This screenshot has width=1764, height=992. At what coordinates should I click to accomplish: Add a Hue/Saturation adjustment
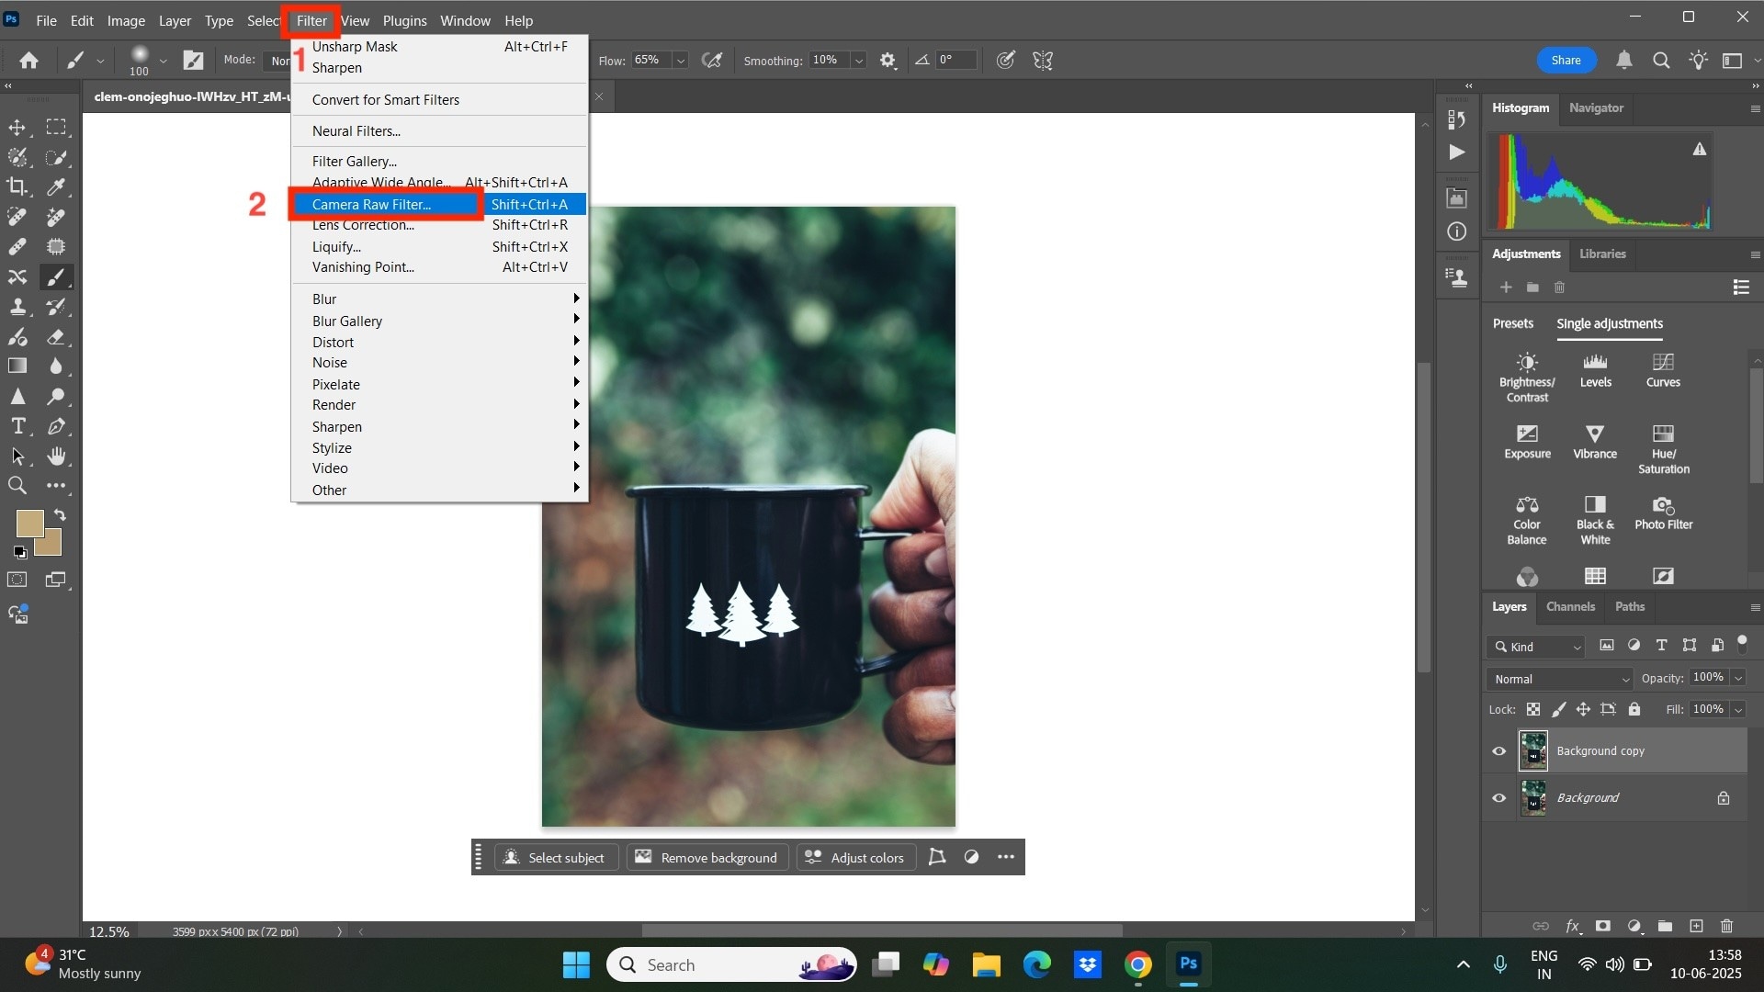[x=1664, y=449]
